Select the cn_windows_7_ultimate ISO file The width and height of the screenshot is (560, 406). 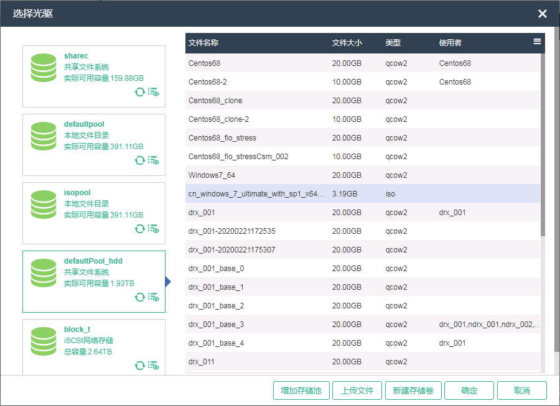point(363,194)
